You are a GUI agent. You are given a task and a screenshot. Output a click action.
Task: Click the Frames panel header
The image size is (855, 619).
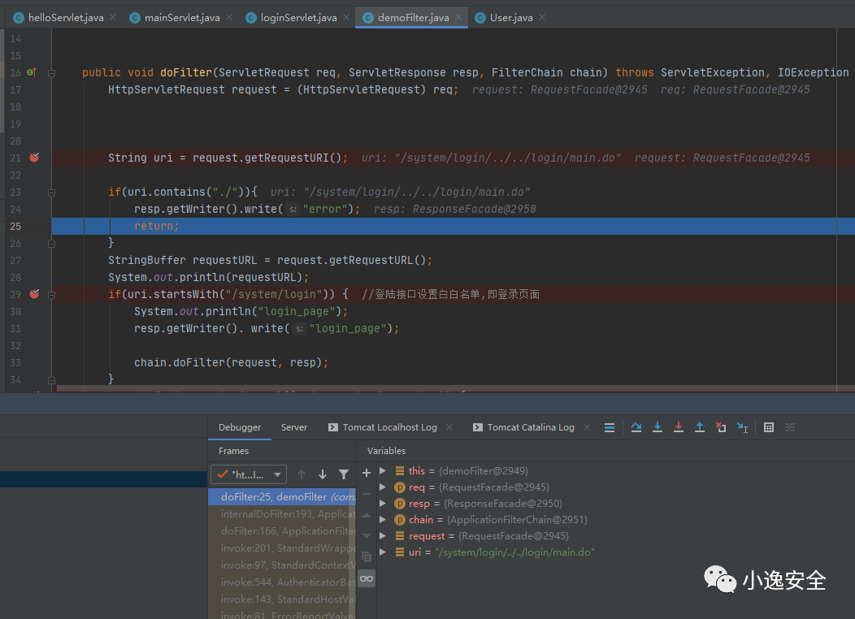(x=233, y=451)
